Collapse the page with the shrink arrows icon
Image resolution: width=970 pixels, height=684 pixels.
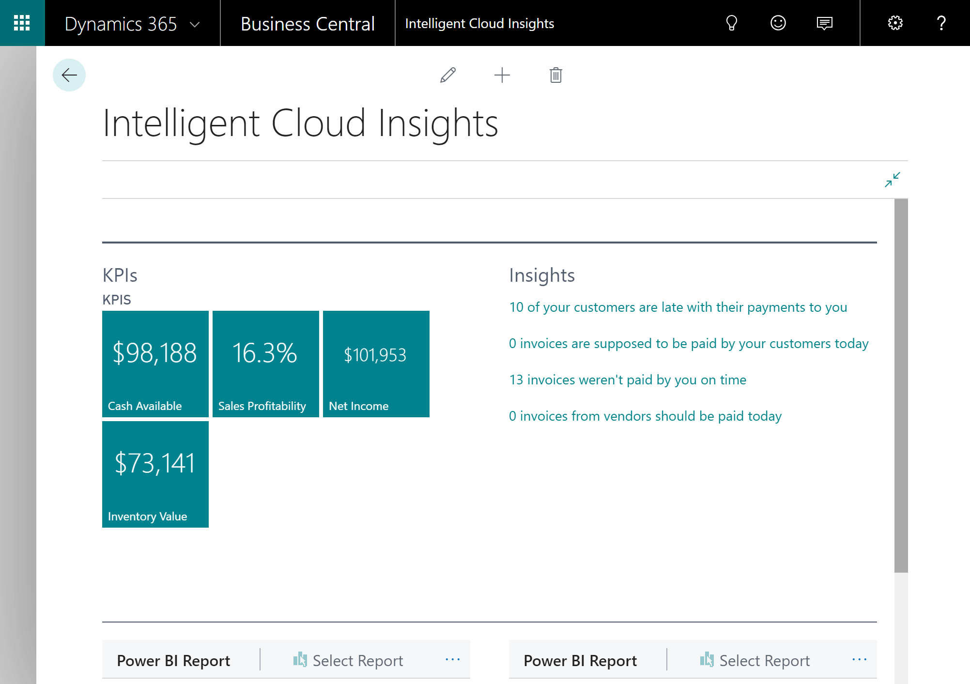pyautogui.click(x=892, y=180)
